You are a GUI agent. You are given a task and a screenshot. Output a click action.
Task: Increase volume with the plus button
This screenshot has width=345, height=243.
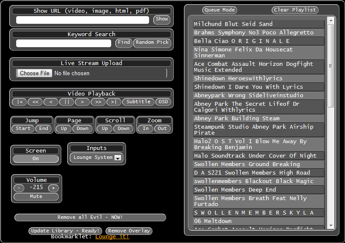[x=53, y=188]
